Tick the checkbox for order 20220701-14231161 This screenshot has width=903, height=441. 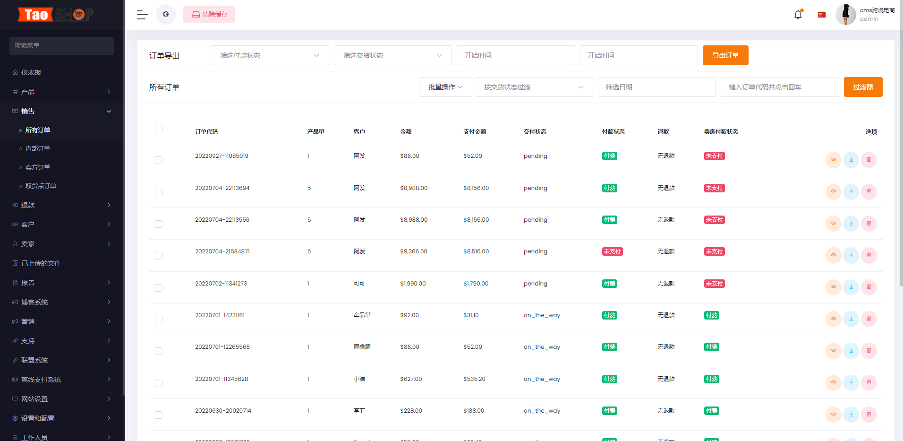click(x=158, y=320)
